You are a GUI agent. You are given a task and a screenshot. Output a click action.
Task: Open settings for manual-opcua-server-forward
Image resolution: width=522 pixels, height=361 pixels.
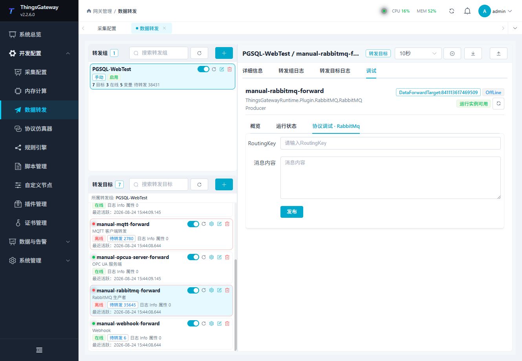click(211, 257)
